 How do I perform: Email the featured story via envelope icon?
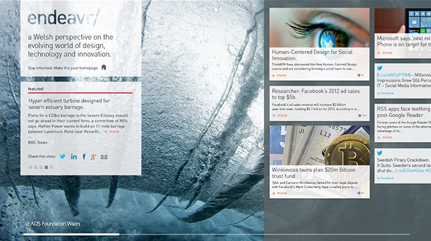[104, 157]
